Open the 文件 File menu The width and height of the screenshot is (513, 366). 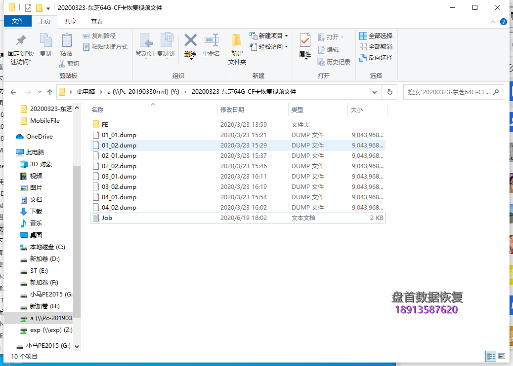[18, 21]
